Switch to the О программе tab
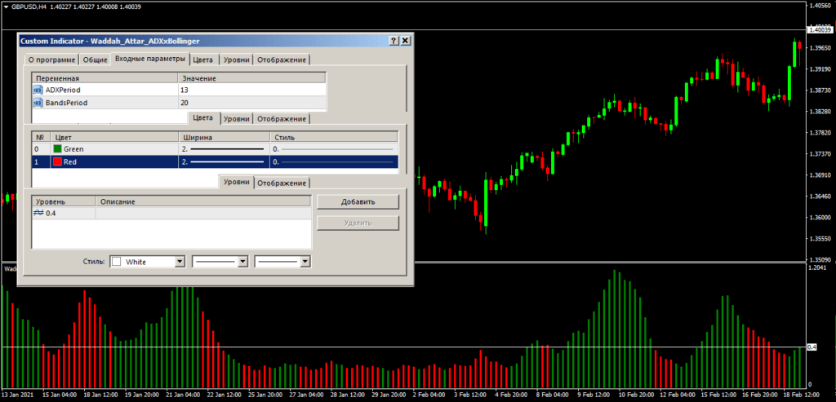Screen dimensions: 836x402 point(52,60)
